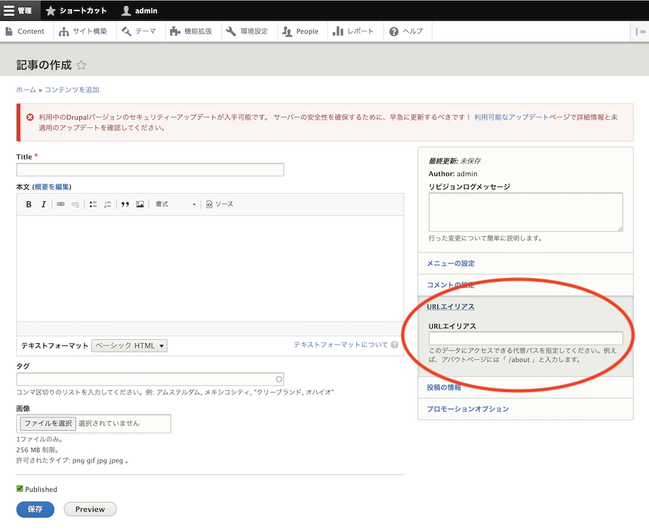Expand the メニューの設定 section
The height and width of the screenshot is (532, 649).
click(x=451, y=263)
